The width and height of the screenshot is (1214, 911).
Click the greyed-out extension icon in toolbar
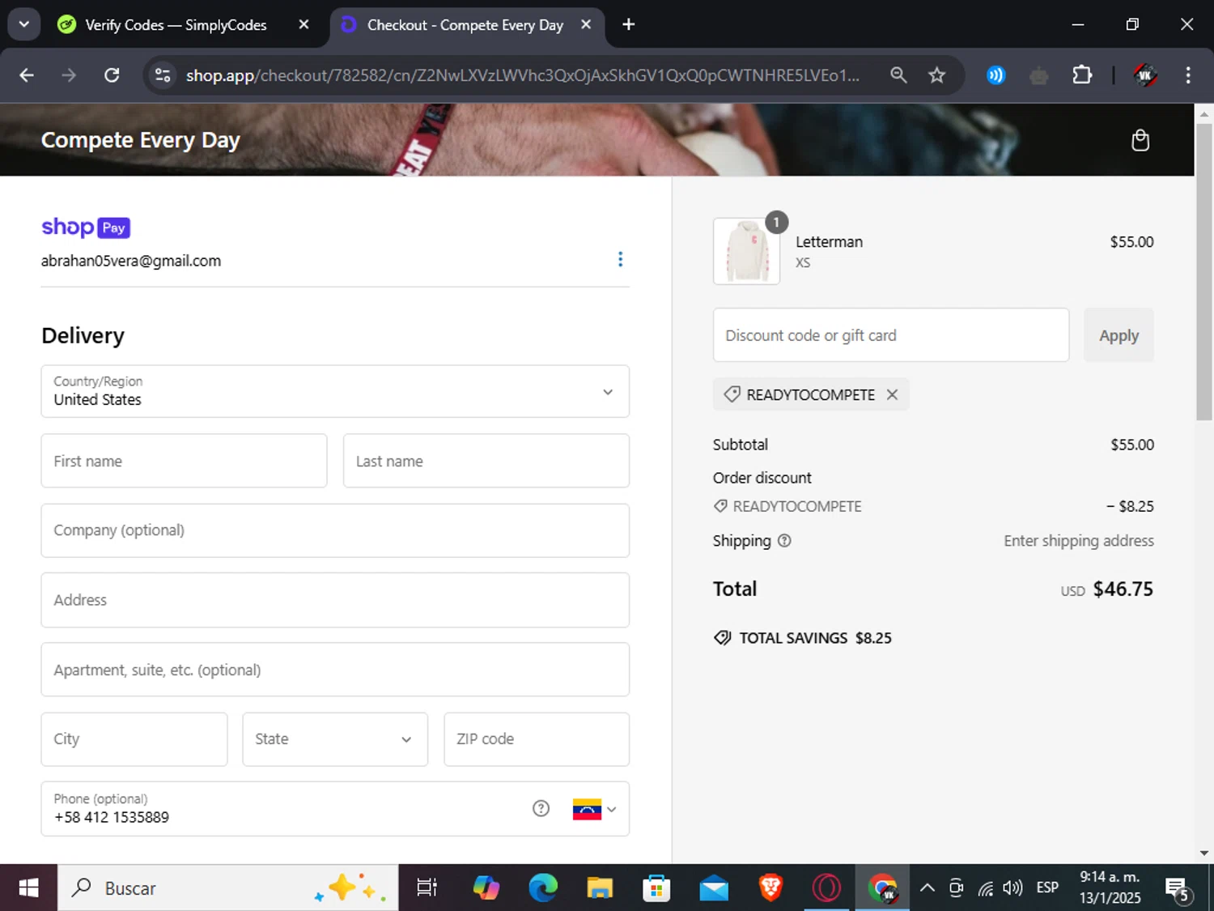(1038, 76)
